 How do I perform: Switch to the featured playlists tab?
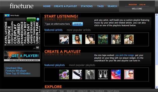(55, 65)
